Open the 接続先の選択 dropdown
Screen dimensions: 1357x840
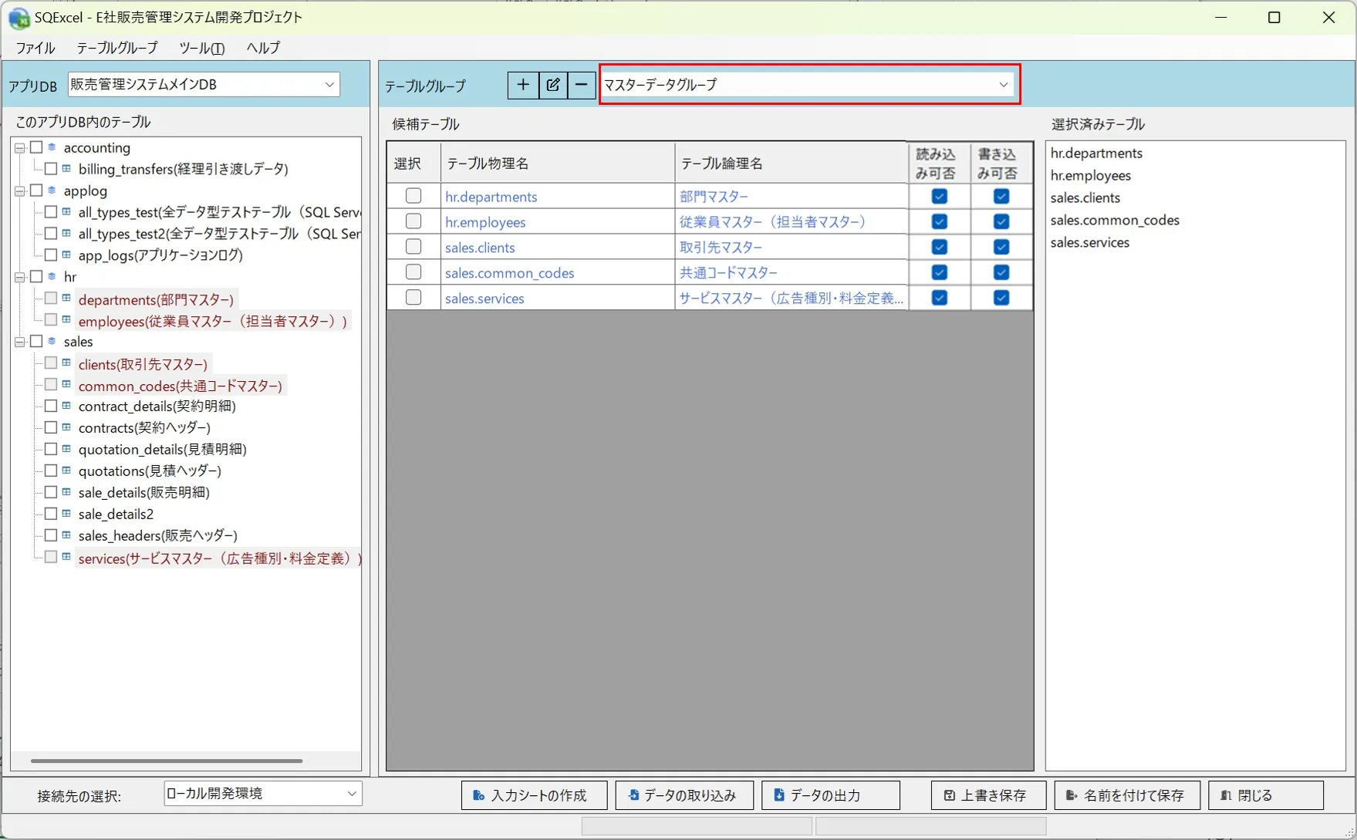[x=263, y=794]
